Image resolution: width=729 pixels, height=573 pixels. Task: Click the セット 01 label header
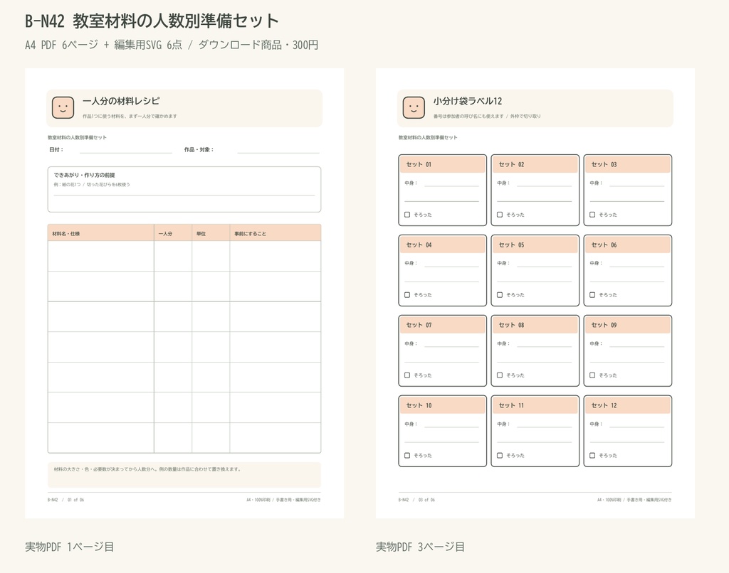tap(443, 164)
